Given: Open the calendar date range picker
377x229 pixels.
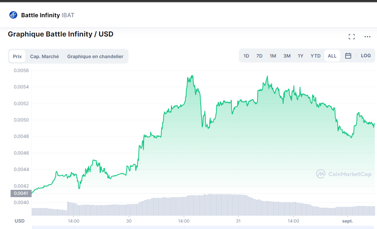Looking at the screenshot, I should [348, 56].
